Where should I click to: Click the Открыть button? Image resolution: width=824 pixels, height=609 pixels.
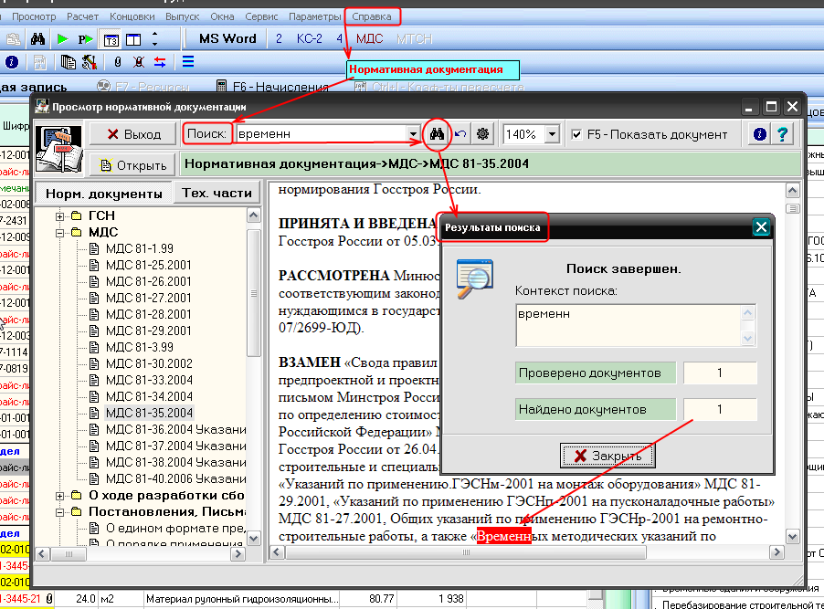133,165
